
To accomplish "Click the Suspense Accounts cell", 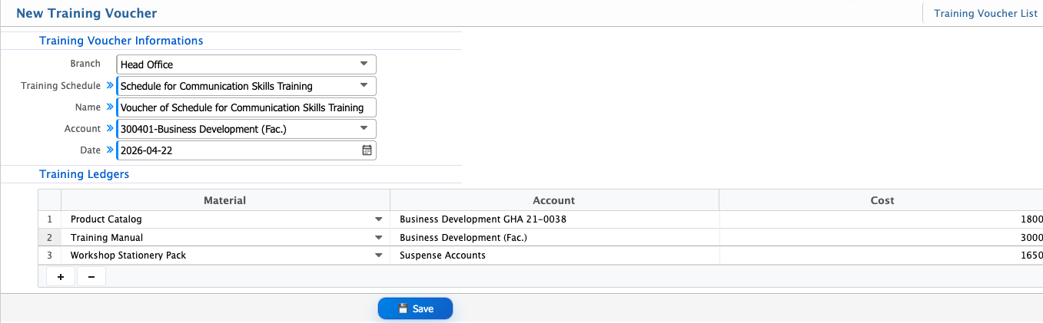I will (x=553, y=255).
